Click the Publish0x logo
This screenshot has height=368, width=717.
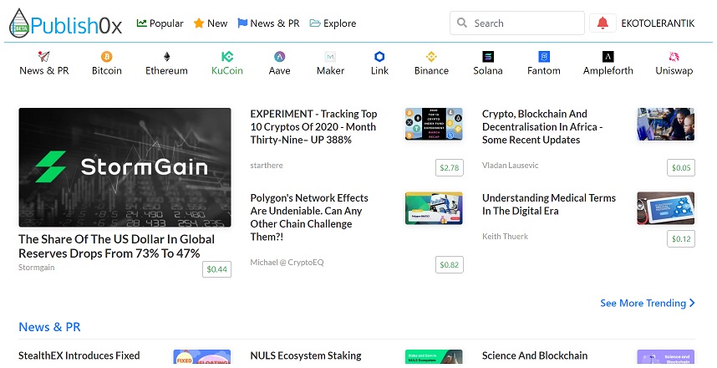[x=66, y=23]
